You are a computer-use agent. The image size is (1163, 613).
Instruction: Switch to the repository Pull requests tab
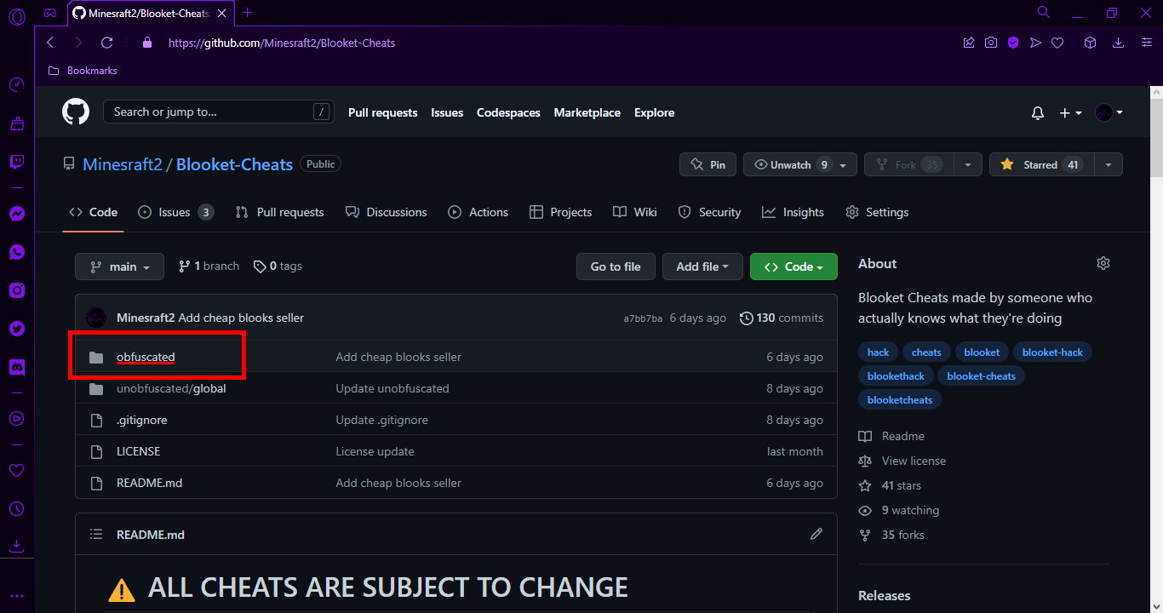(279, 212)
